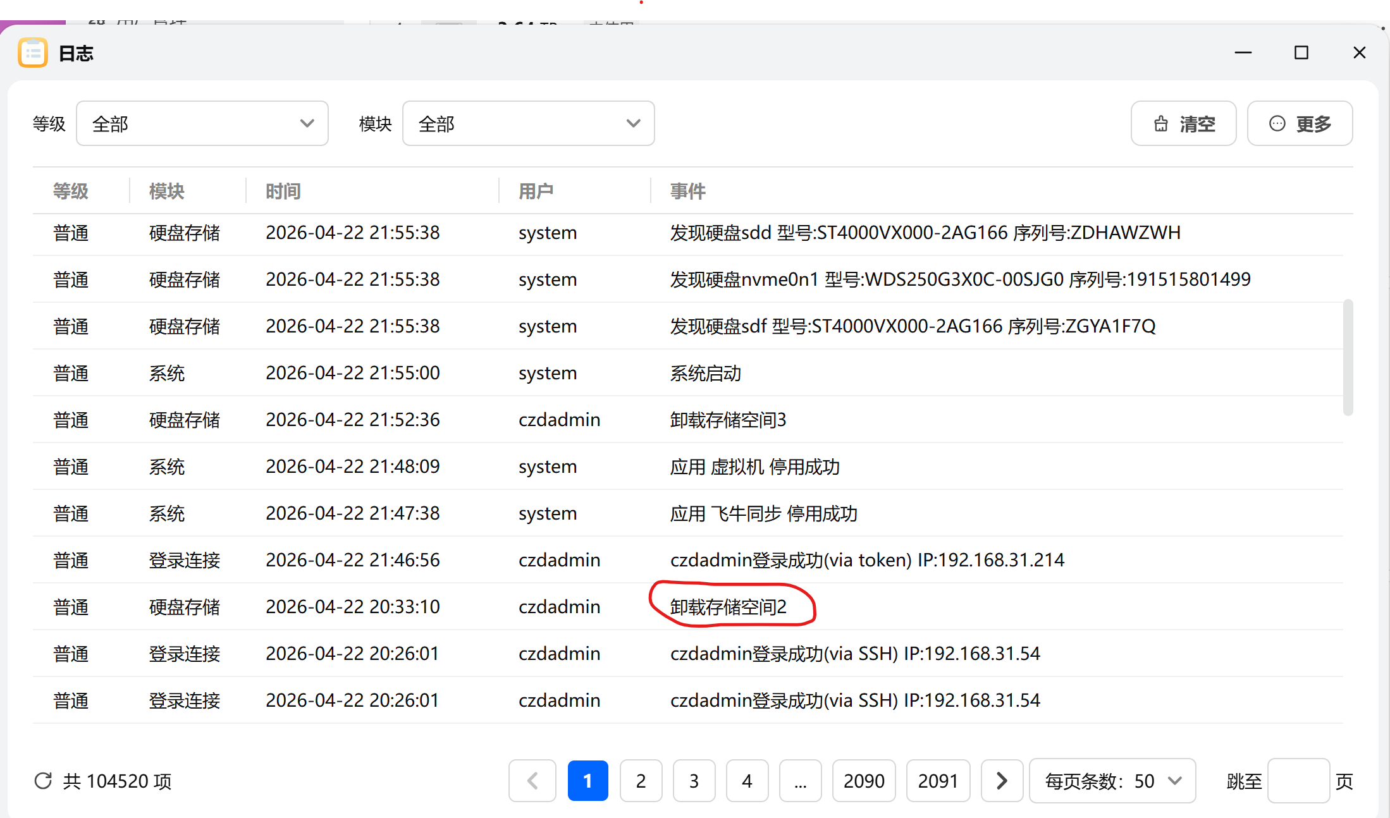1390x818 pixels.
Task: Click the refresh icon beside total count
Action: (43, 781)
